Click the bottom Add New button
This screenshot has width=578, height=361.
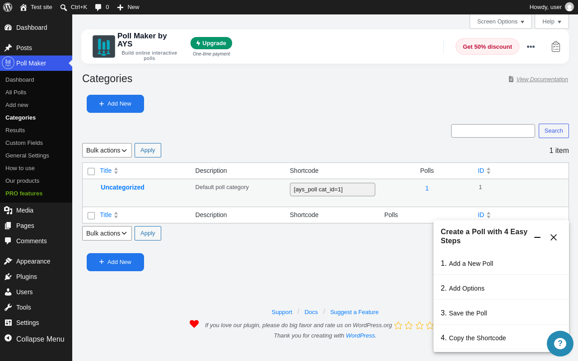tap(115, 262)
